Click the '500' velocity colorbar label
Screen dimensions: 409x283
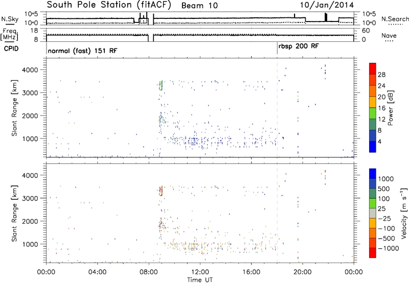pyautogui.click(x=384, y=189)
